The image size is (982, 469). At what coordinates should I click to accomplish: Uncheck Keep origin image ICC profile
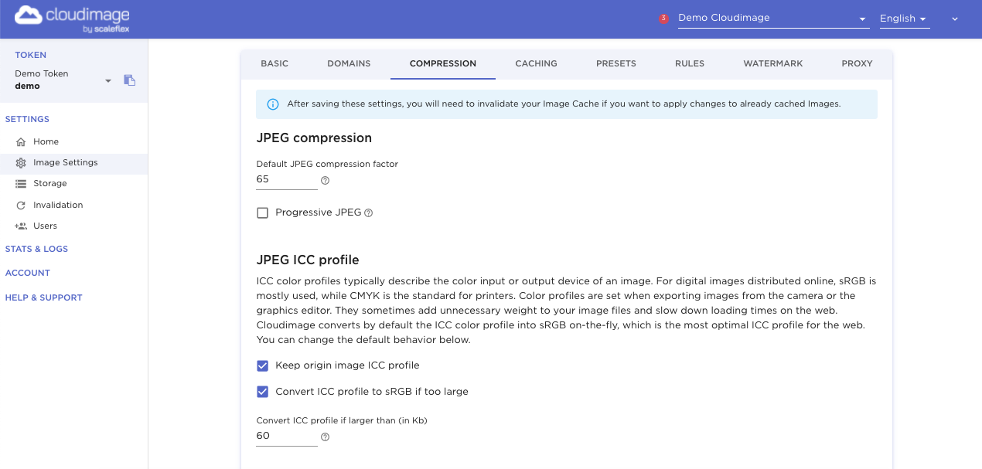pyautogui.click(x=263, y=365)
